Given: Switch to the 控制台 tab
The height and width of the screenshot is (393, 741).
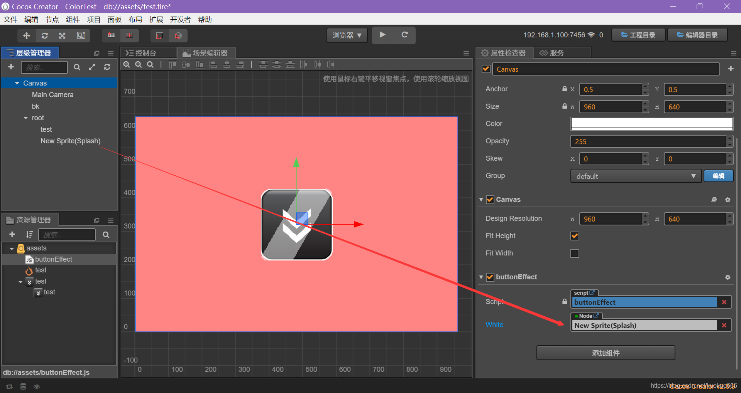Looking at the screenshot, I should 149,53.
